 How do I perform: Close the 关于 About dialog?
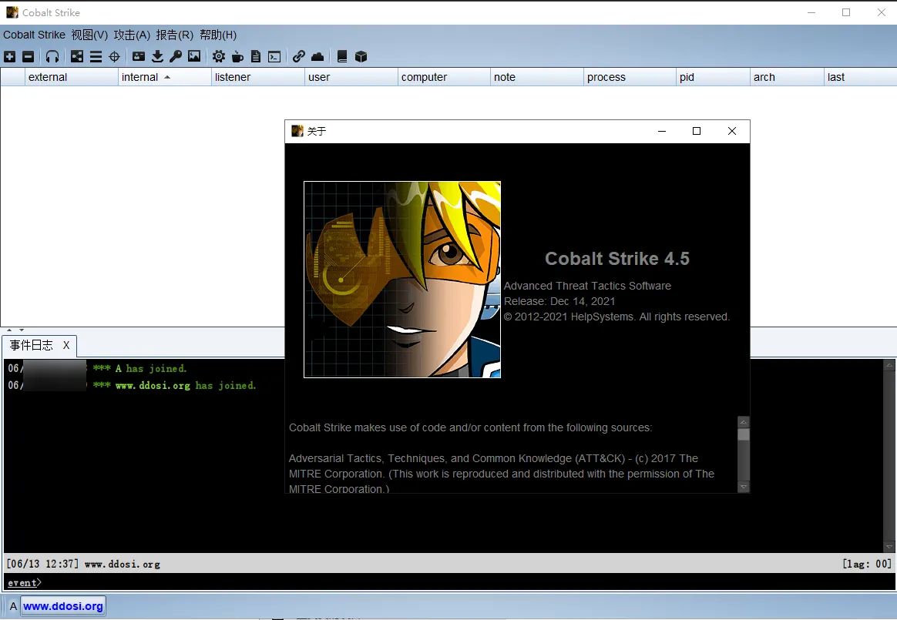pyautogui.click(x=731, y=131)
